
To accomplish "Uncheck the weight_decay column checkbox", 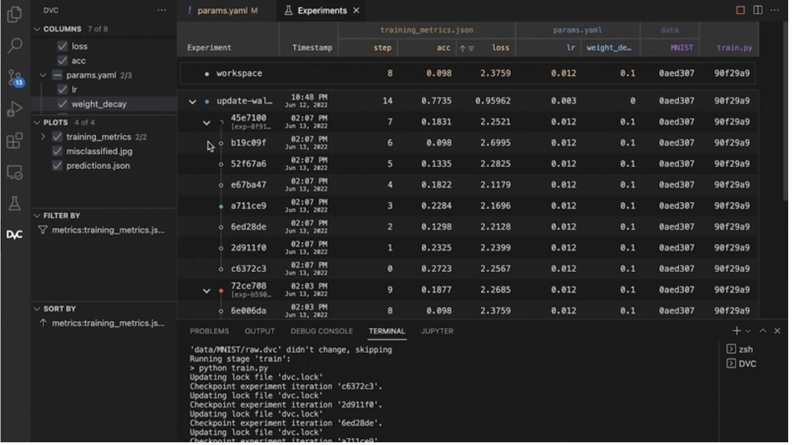I will pos(62,104).
